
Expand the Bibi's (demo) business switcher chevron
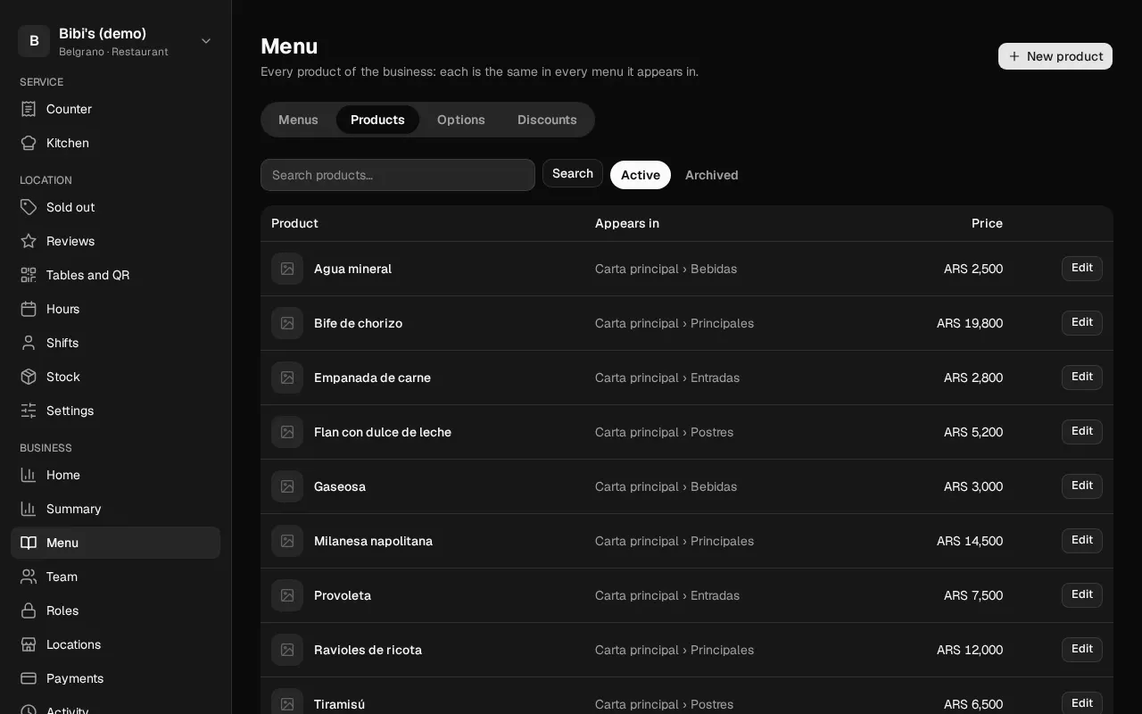pyautogui.click(x=206, y=41)
